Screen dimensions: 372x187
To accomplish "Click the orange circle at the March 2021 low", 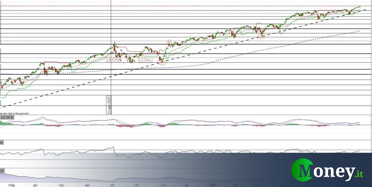I will click(261, 36).
